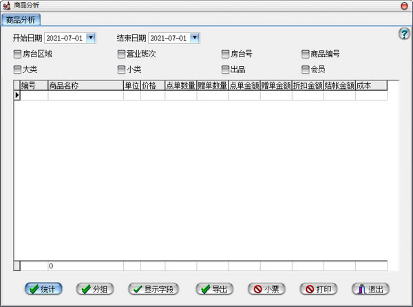Enable the 房台区域 checkbox
Image resolution: width=413 pixels, height=307 pixels.
point(17,54)
